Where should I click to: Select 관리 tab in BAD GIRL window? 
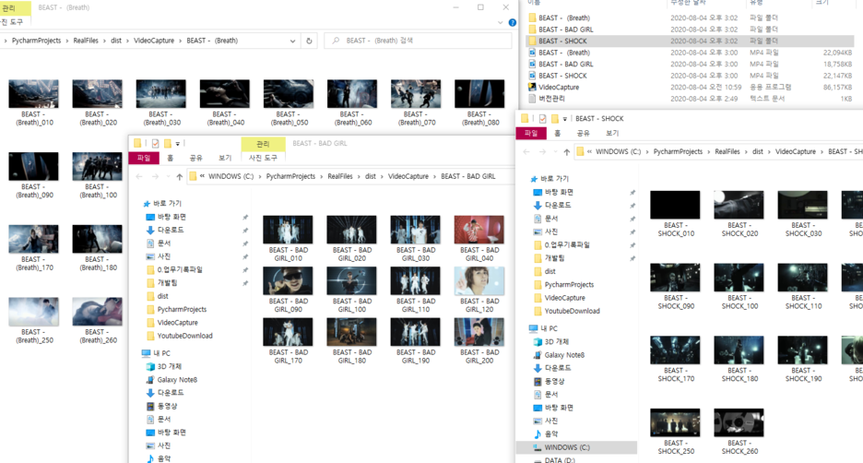pos(263,144)
